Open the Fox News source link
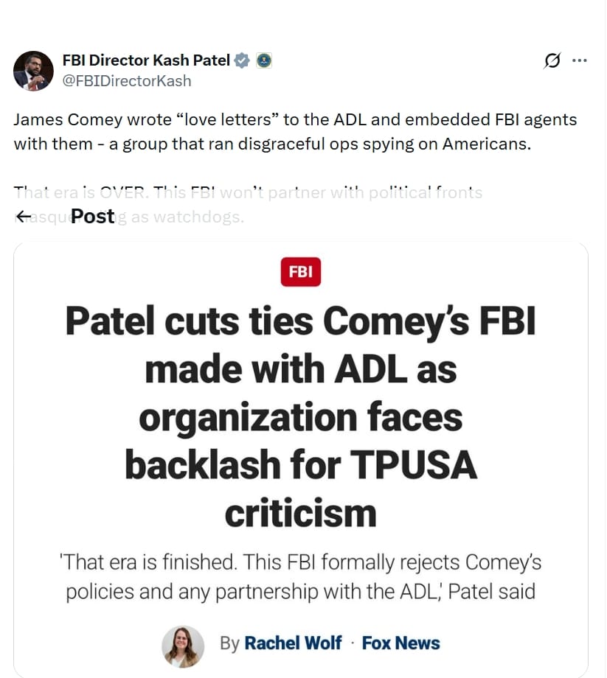Image resolution: width=607 pixels, height=678 pixels. click(x=400, y=643)
